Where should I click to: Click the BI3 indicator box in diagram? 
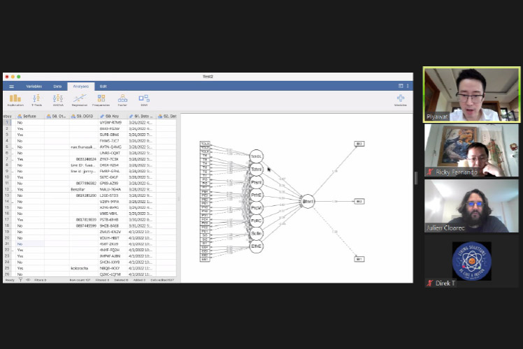click(359, 144)
